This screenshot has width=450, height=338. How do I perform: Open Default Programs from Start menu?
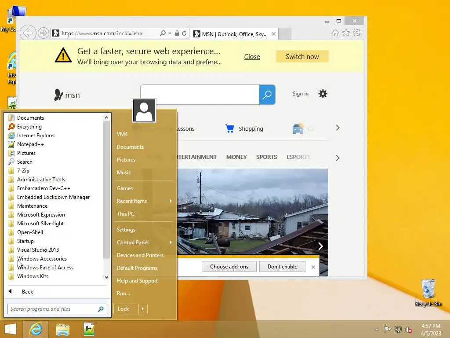point(137,268)
